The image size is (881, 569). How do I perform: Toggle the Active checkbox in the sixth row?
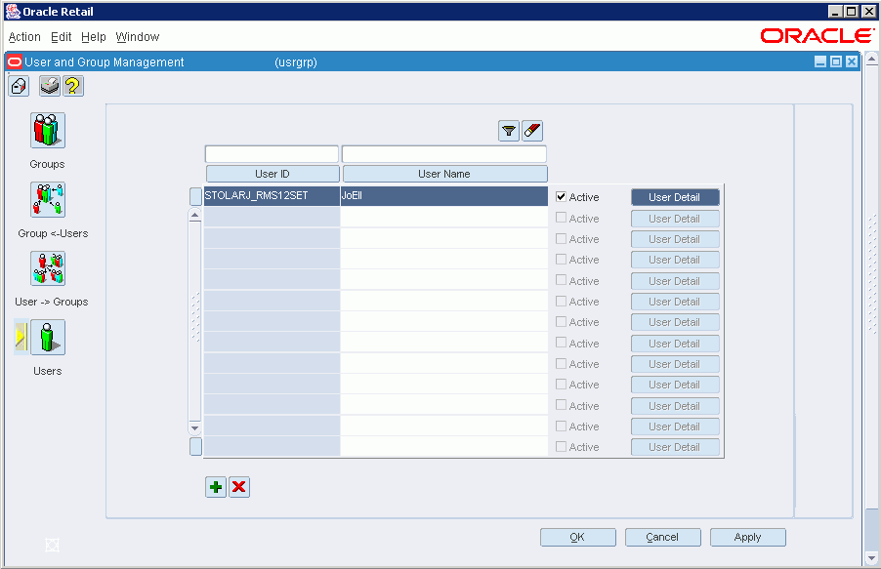pos(561,301)
